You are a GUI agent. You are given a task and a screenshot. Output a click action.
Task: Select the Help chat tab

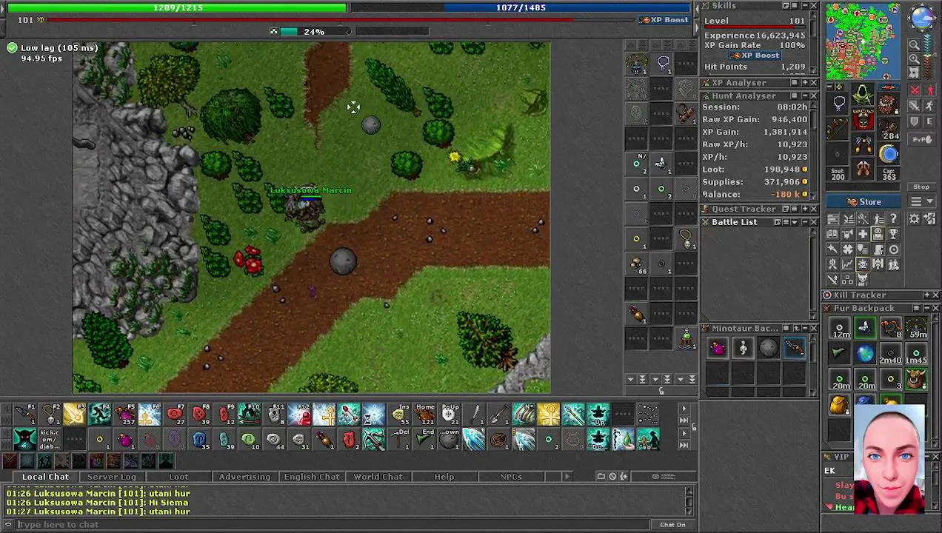(x=444, y=477)
